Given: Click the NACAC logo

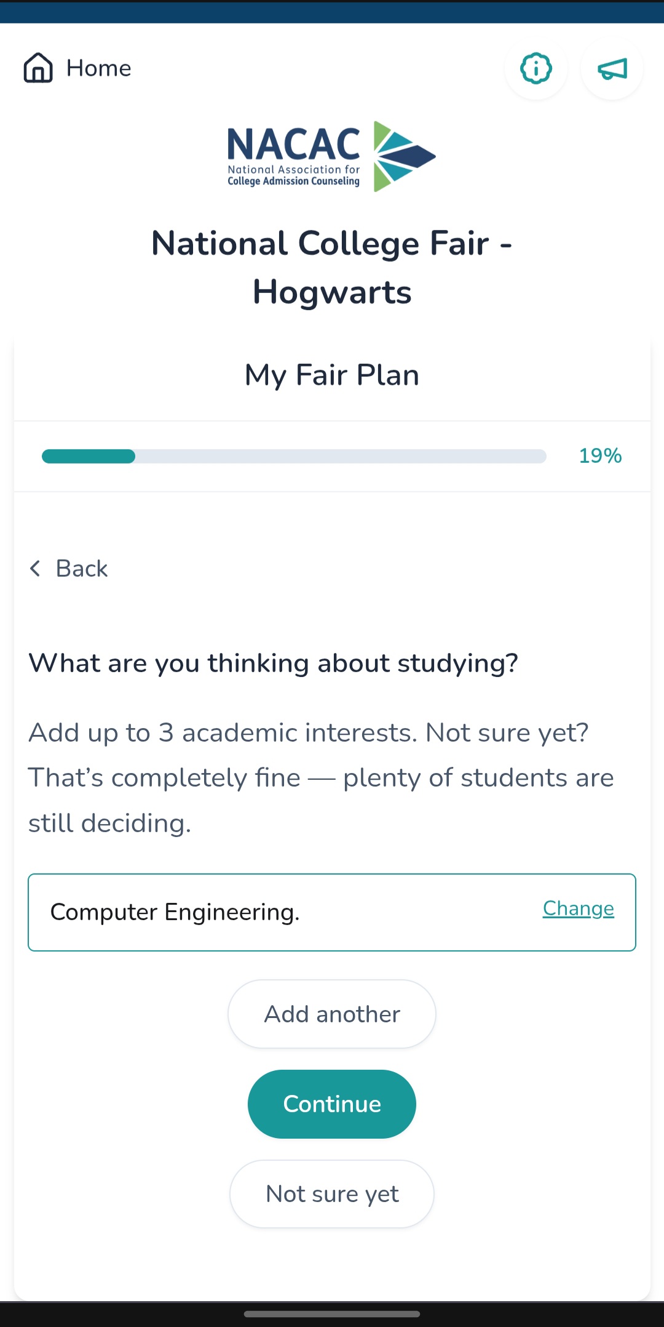Looking at the screenshot, I should 332,156.
